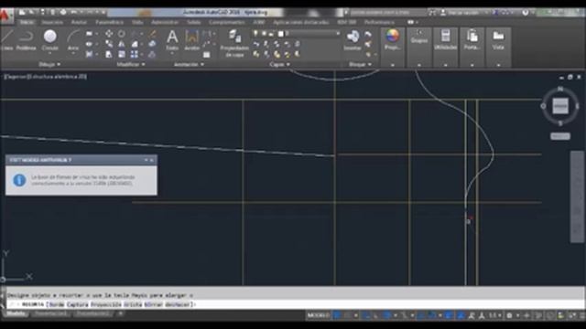The width and height of the screenshot is (586, 329).
Task: Expand the Bloque panel
Action: pyautogui.click(x=360, y=64)
